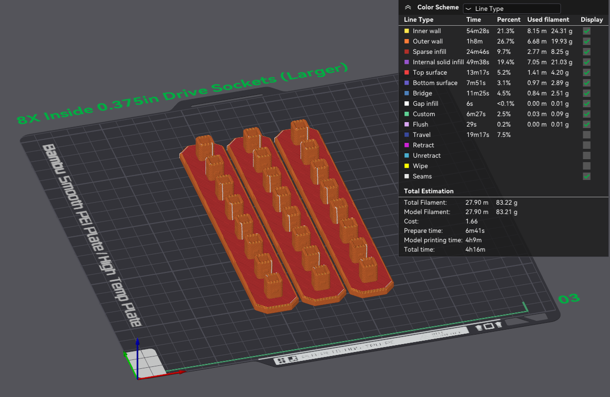Click the pink Flush color swatch

[407, 125]
